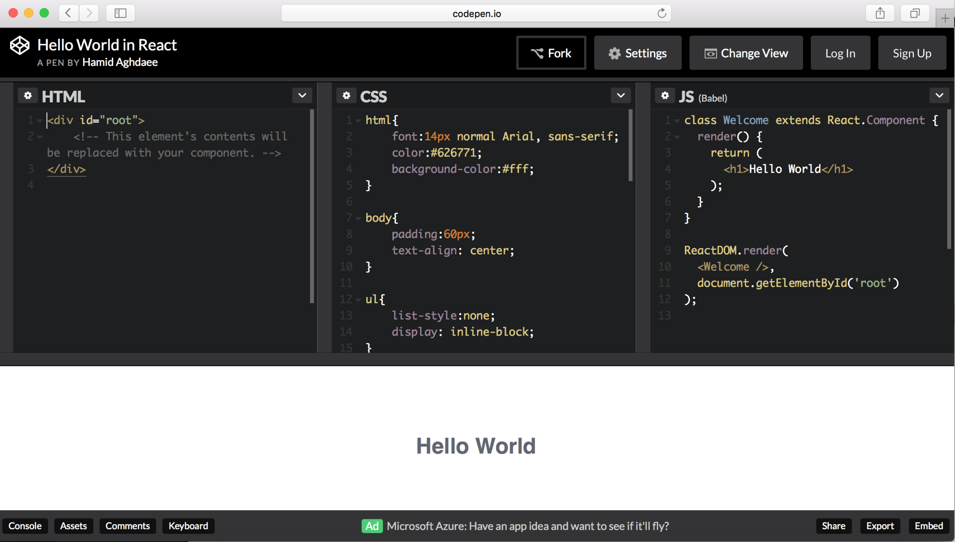Screen dimensions: 955x542
Task: Open the Comments tab
Action: [127, 526]
